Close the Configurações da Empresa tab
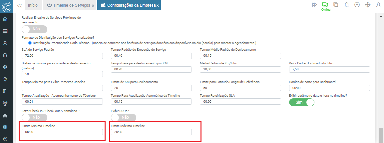The image size is (384, 143). pyautogui.click(x=158, y=6)
